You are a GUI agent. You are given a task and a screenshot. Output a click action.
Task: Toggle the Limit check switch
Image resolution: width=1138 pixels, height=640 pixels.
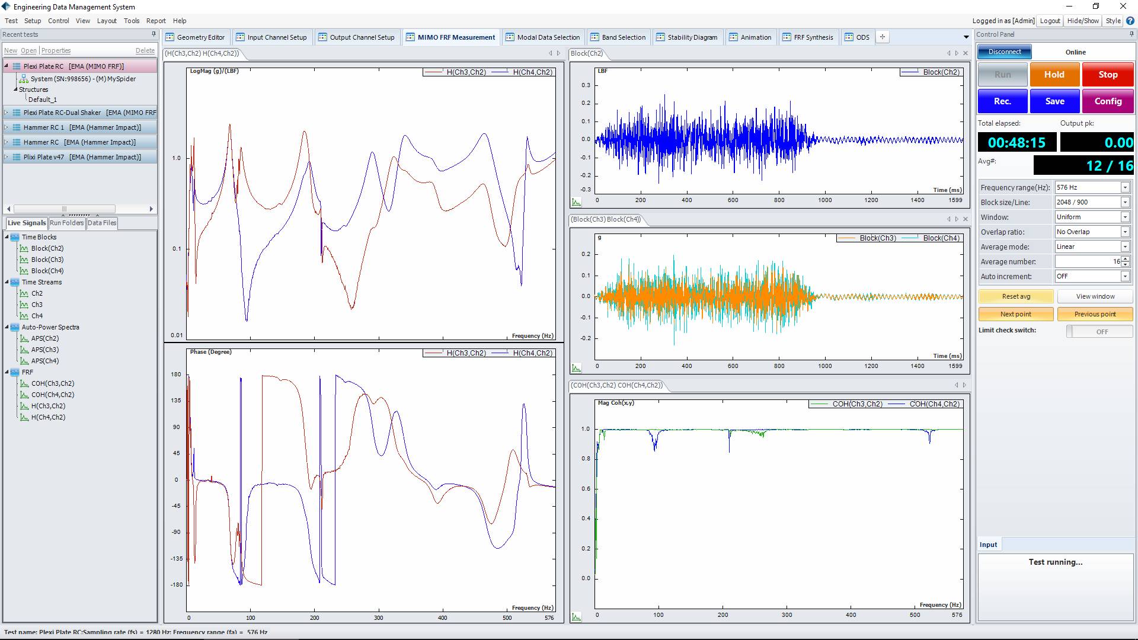point(1099,331)
